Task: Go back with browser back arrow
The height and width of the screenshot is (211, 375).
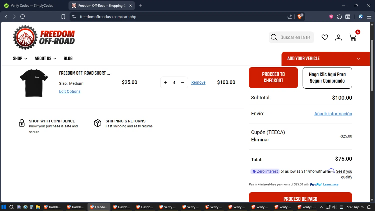Action: coord(6,17)
